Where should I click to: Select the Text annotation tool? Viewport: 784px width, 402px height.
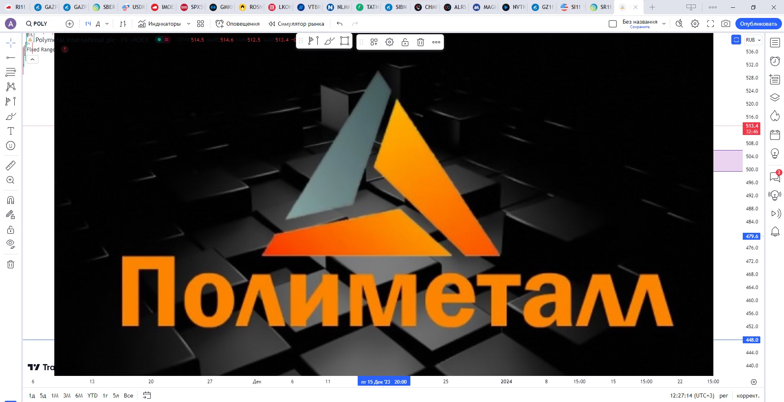(x=11, y=131)
